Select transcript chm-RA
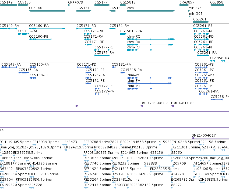 (150, 45)
